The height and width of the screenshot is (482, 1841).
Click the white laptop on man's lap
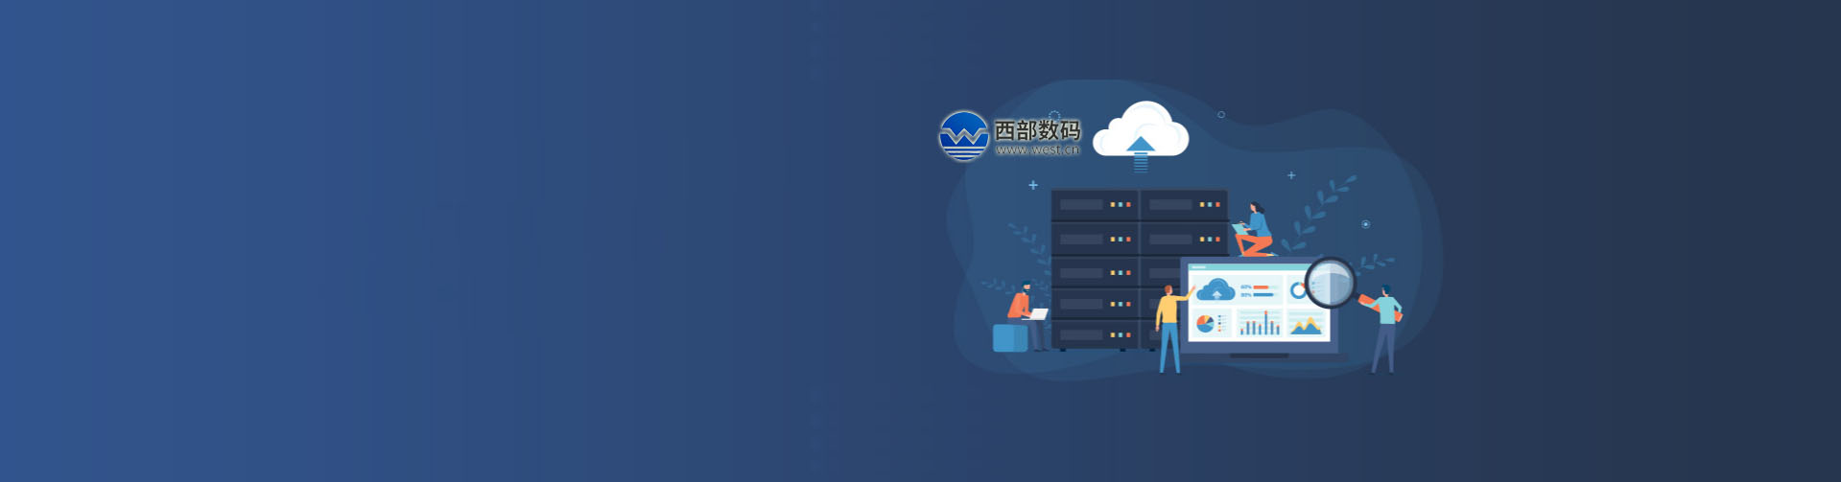coord(1039,314)
